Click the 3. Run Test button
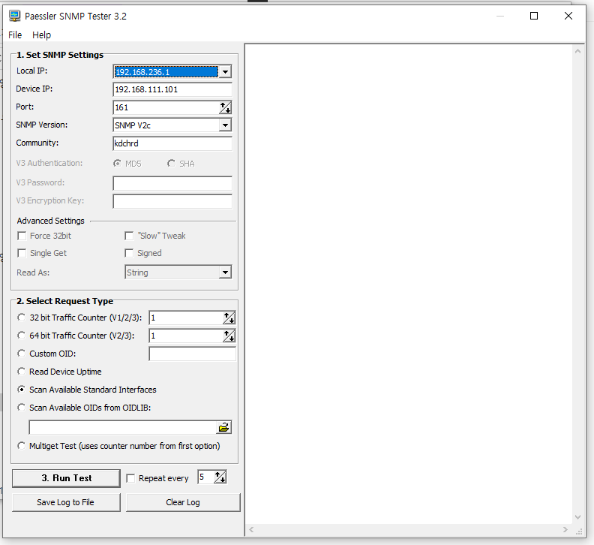 tap(66, 478)
